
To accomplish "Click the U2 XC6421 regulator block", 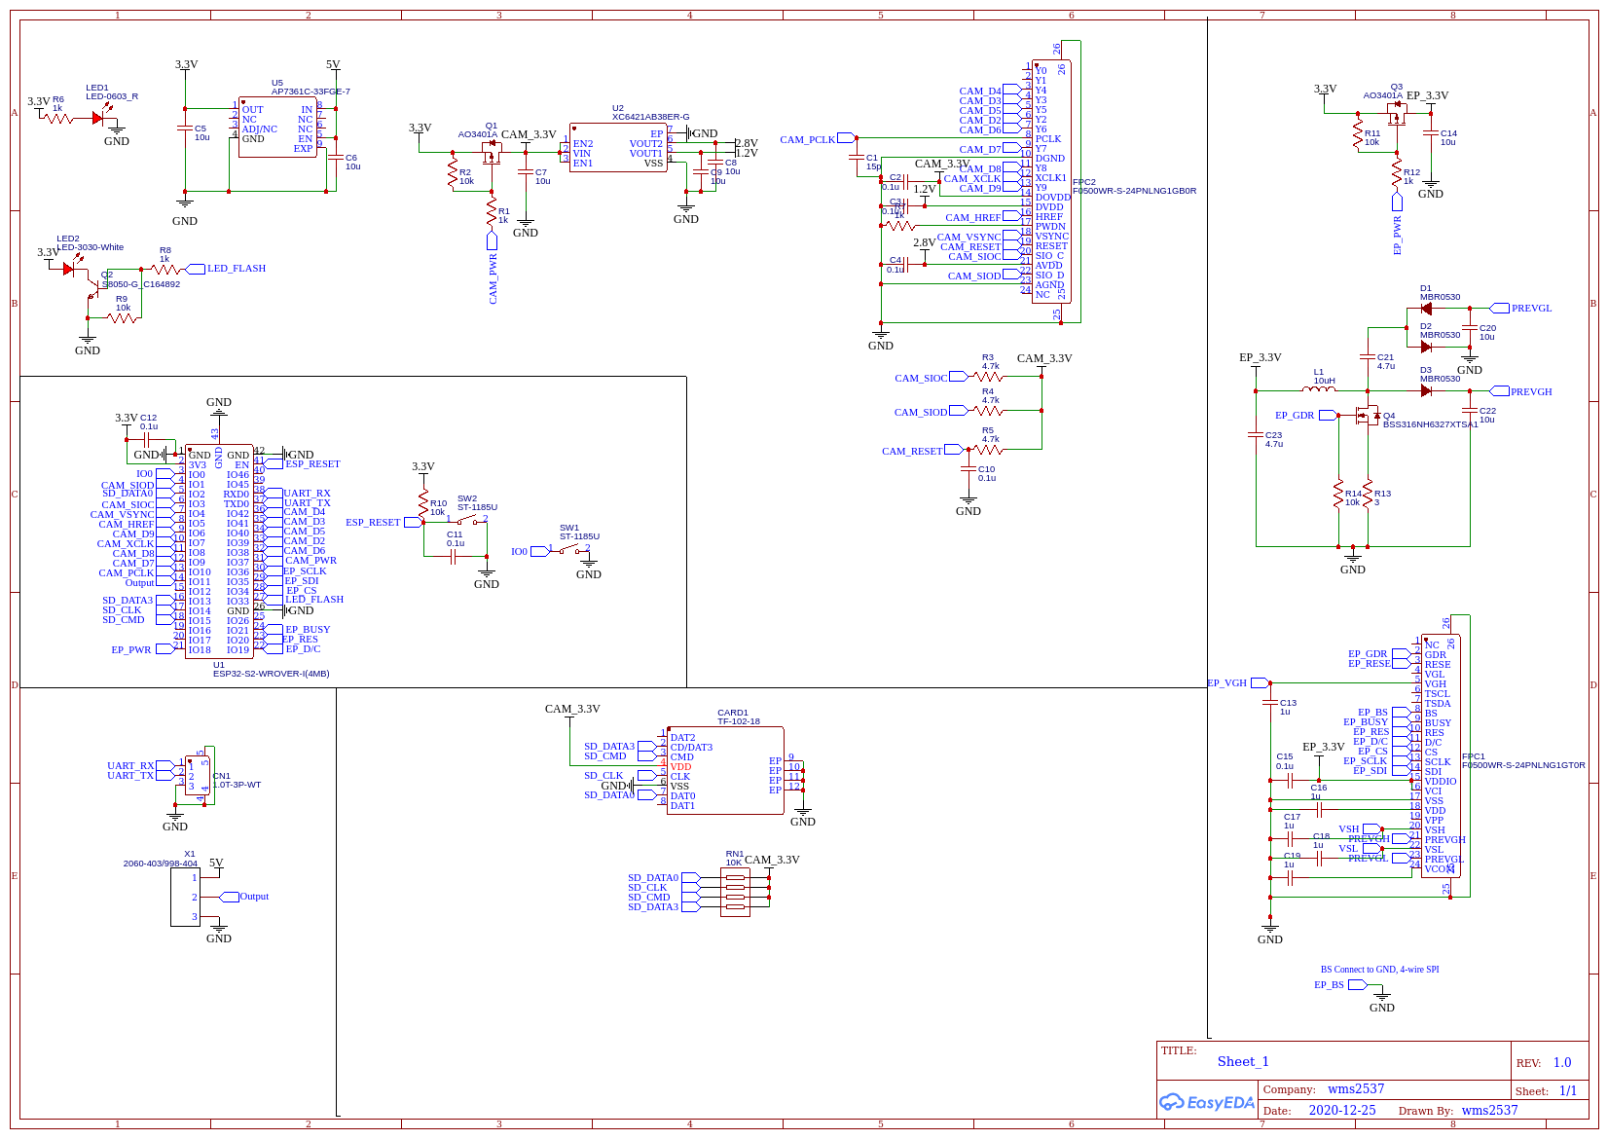I will pos(618,147).
